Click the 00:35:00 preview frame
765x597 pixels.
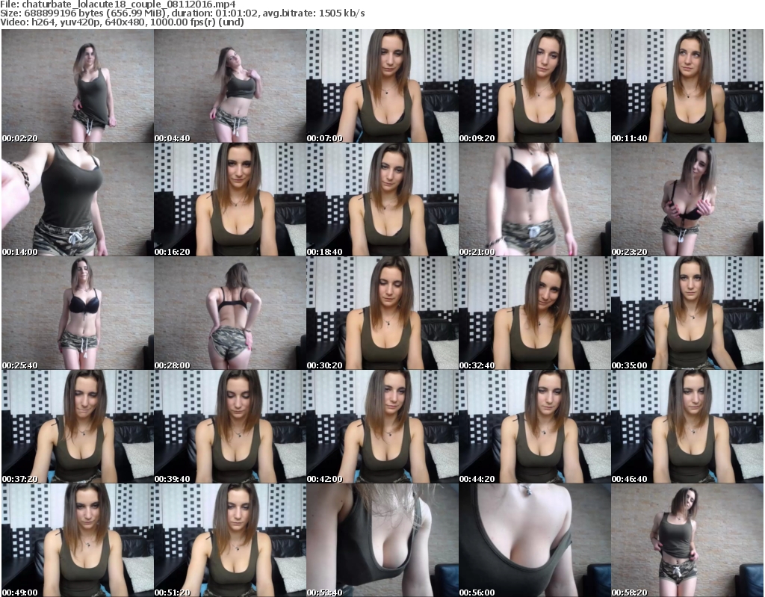point(687,313)
